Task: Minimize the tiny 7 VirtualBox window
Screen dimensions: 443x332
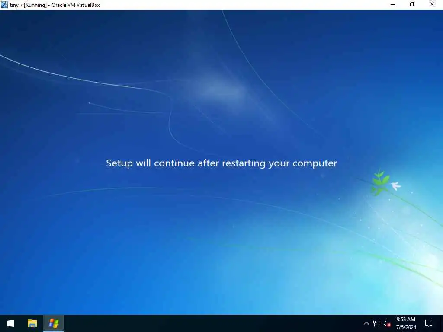Action: 393,5
